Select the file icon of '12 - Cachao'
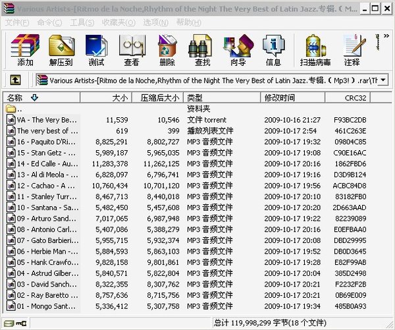Image resolution: width=395 pixels, height=330 pixels. click(11, 186)
